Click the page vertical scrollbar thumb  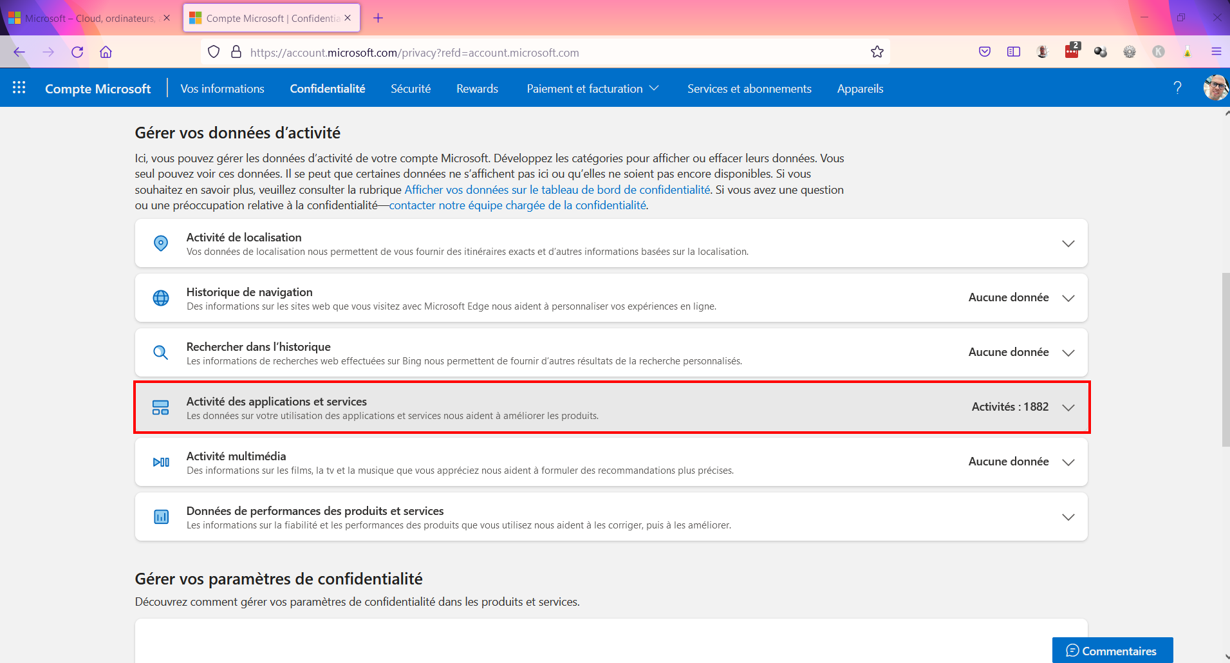point(1225,359)
